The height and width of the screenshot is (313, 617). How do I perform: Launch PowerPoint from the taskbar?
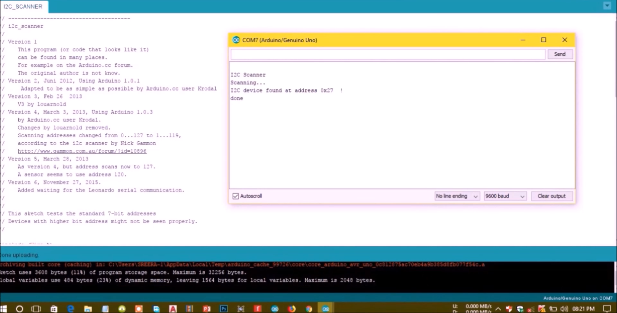pos(207,309)
